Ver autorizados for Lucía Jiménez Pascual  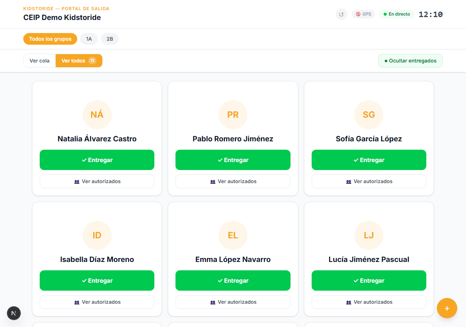[x=369, y=302]
